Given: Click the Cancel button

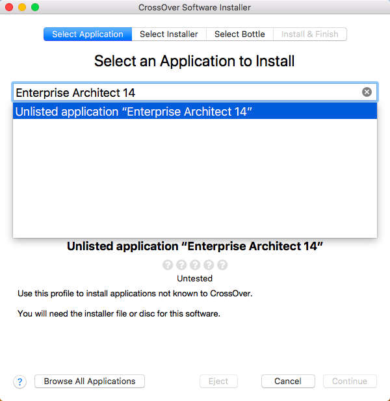Looking at the screenshot, I should tap(288, 382).
